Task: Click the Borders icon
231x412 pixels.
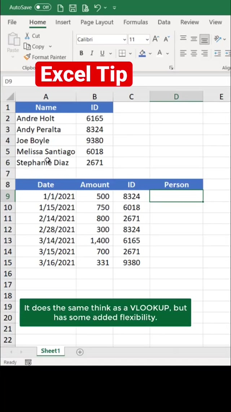Action: pyautogui.click(x=122, y=53)
